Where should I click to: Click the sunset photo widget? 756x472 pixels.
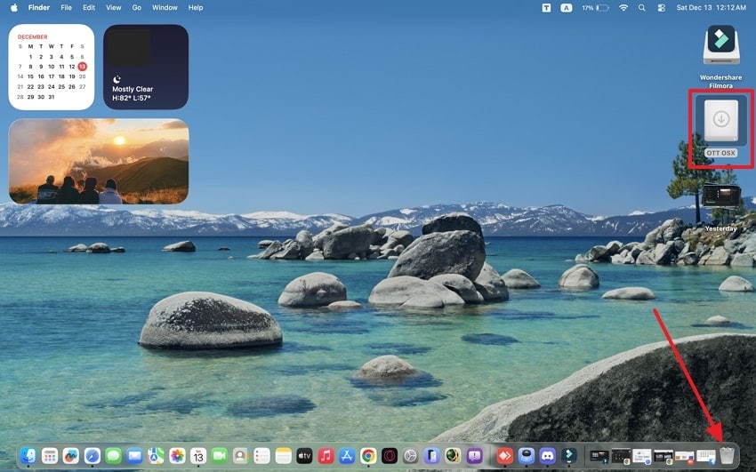(99, 162)
